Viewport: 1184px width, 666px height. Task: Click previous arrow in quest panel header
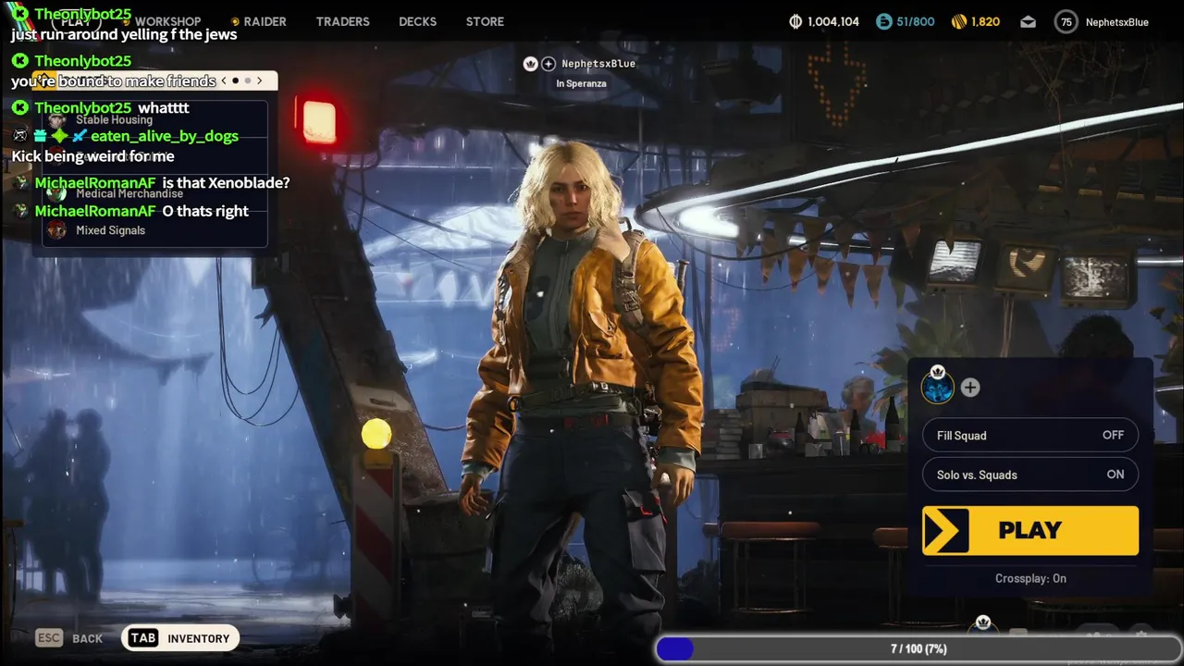pos(223,81)
